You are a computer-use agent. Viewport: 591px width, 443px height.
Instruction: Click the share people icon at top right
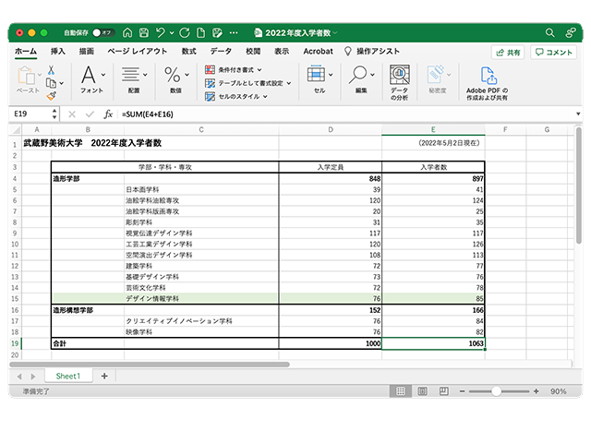571,33
